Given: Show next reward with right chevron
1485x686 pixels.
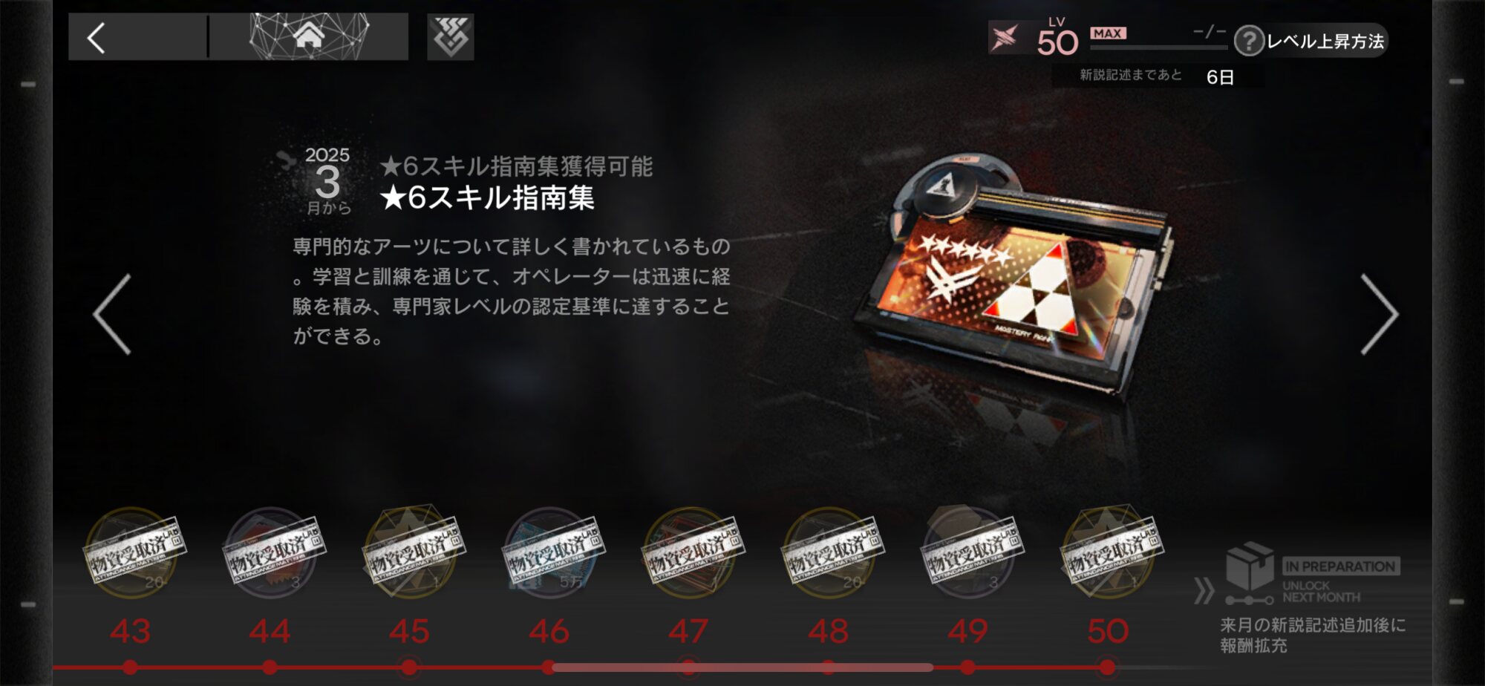Looking at the screenshot, I should tap(1380, 314).
